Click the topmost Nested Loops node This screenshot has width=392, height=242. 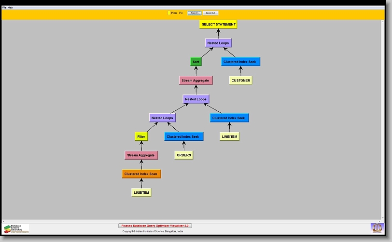pos(218,43)
